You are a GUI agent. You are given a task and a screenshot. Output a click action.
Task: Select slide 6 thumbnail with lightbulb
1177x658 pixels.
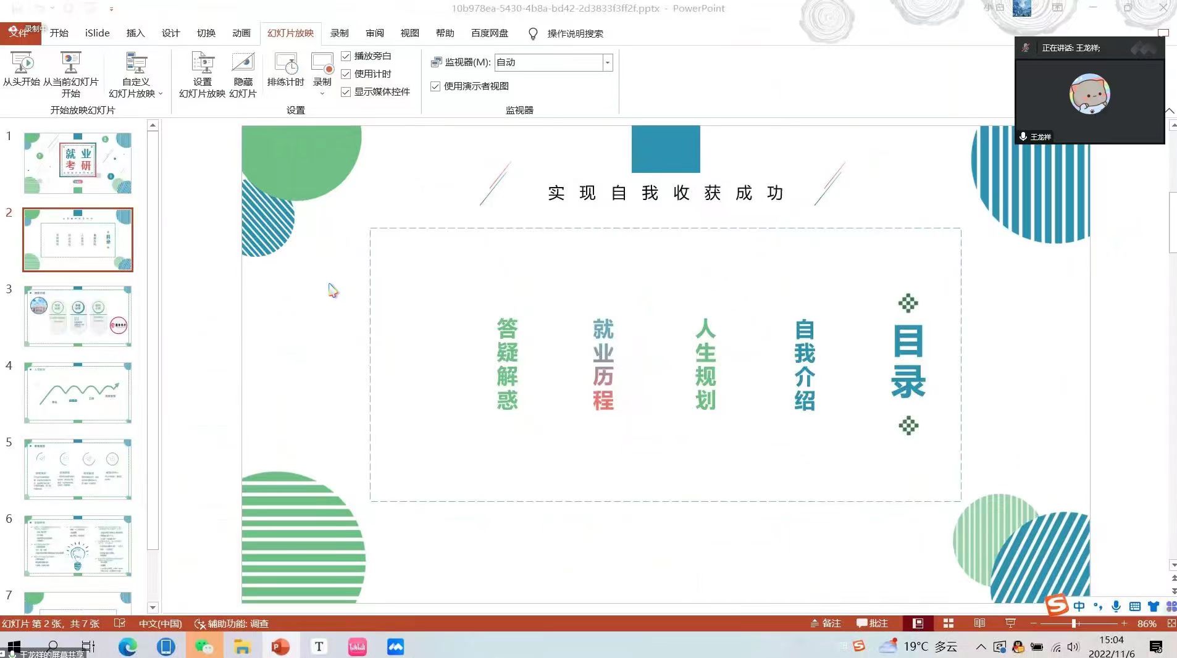point(78,546)
